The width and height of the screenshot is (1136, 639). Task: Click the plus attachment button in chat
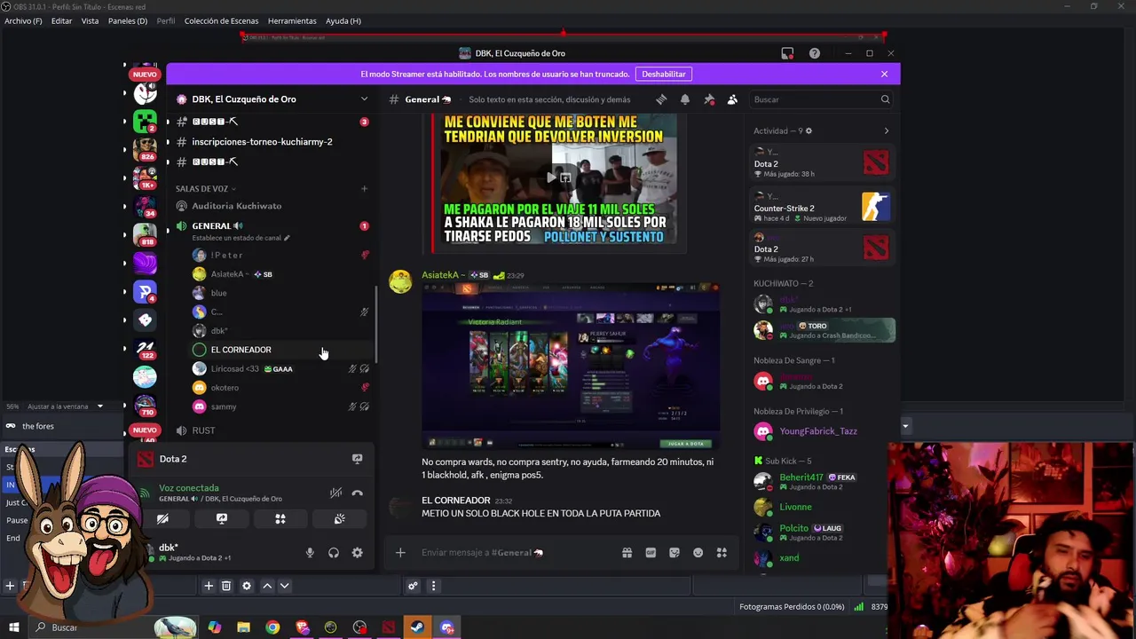(400, 553)
